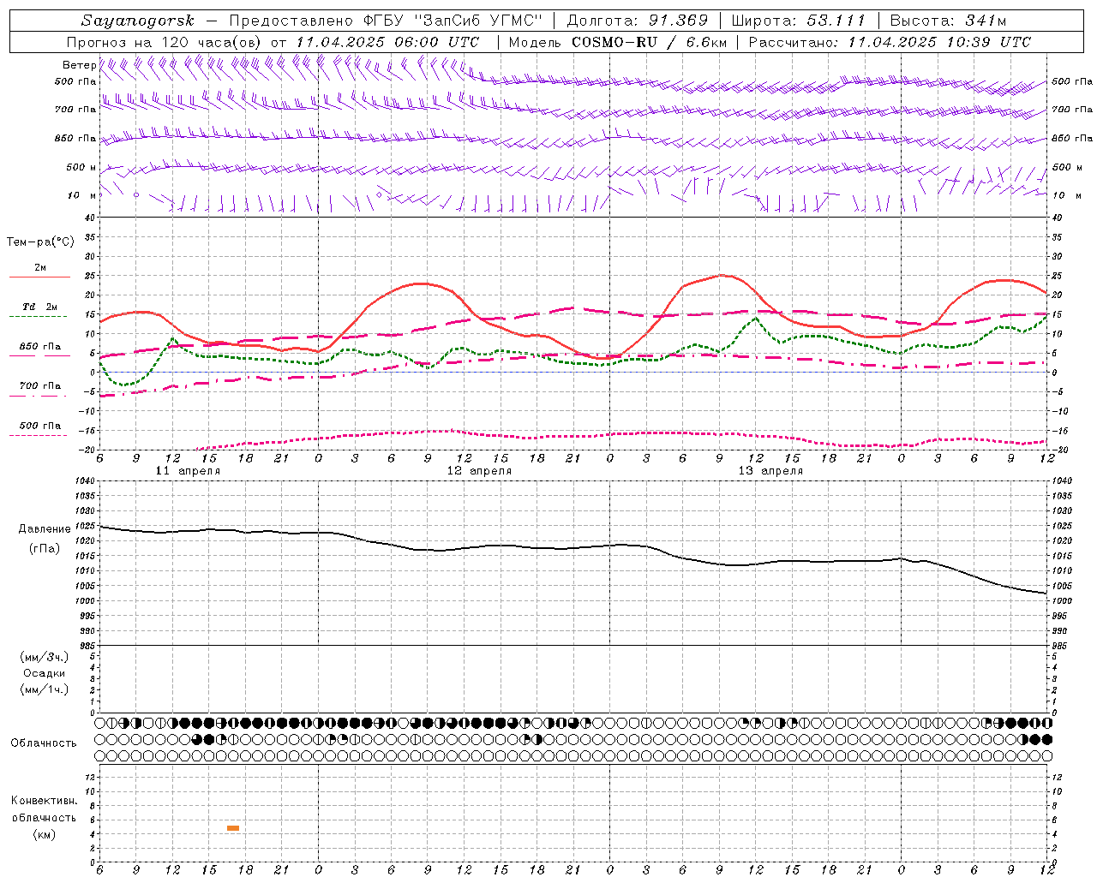Click the green 850 гПа temperature legend entry

click(39, 347)
